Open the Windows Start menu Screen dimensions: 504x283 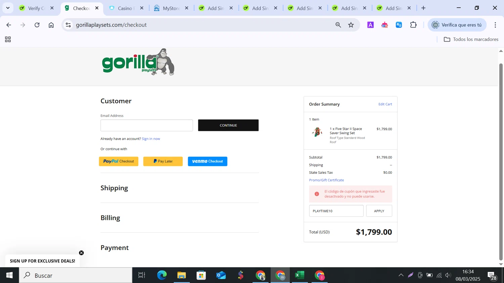[x=9, y=275]
